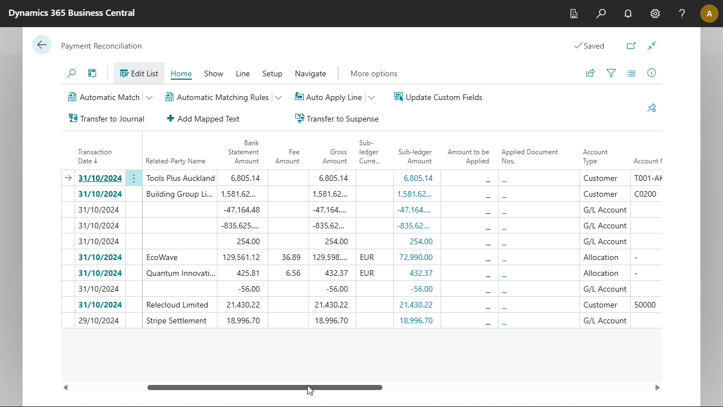Run Automatic Match
This screenshot has width=723, height=407.
point(104,97)
